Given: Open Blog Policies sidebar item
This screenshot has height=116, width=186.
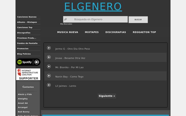Looking at the screenshot, I should [x=24, y=54].
